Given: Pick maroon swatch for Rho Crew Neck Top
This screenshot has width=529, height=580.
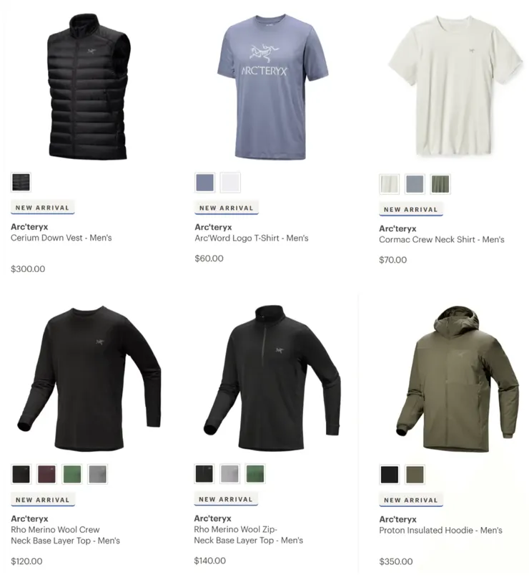Looking at the screenshot, I should click(46, 474).
